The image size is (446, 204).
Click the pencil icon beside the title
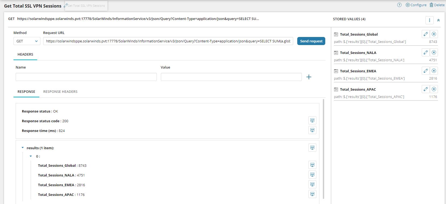tap(65, 5)
